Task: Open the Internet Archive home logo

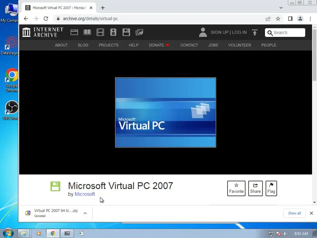Action: pos(43,32)
